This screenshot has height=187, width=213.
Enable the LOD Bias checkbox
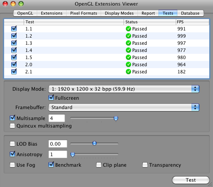click(12, 144)
